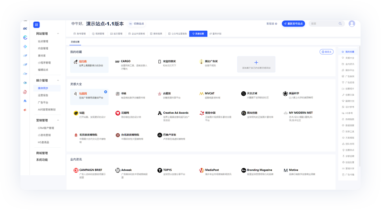Click the 切换站点 switch site button
The image size is (381, 210).
137,24
